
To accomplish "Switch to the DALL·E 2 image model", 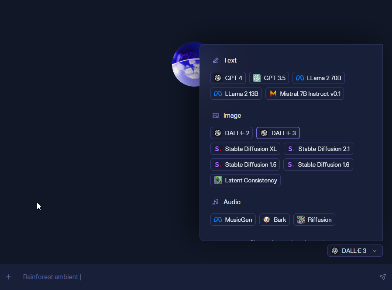I will click(x=231, y=133).
